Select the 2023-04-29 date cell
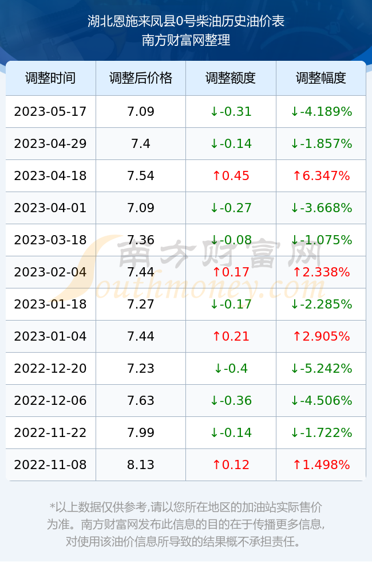 pyautogui.click(x=50, y=144)
